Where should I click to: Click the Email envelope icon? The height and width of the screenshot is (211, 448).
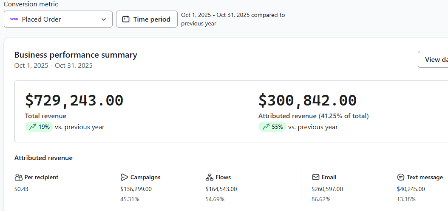coord(315,177)
